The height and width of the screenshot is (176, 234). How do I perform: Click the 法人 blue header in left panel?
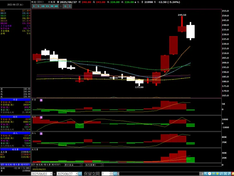[15, 133]
